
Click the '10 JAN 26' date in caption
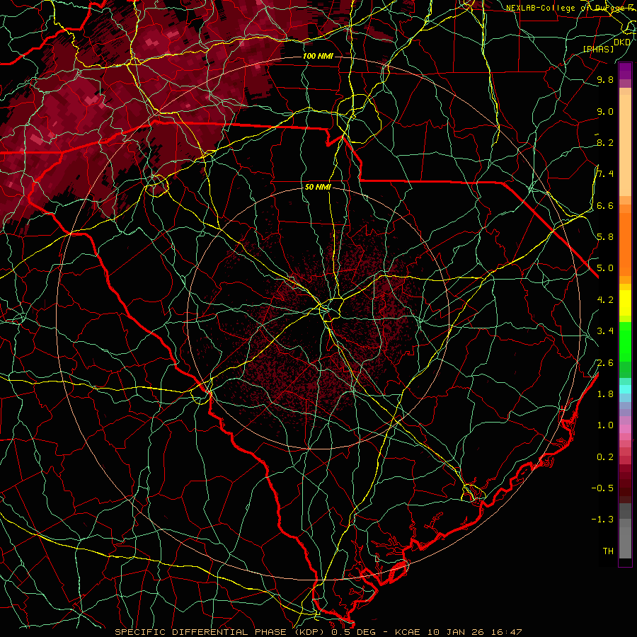coord(455,632)
